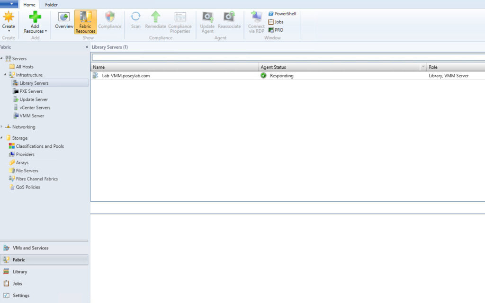Open the Library workspace
The image size is (485, 303).
click(x=44, y=272)
